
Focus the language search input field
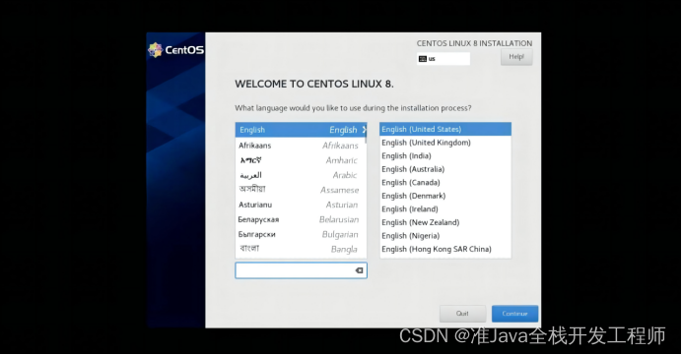(x=301, y=270)
